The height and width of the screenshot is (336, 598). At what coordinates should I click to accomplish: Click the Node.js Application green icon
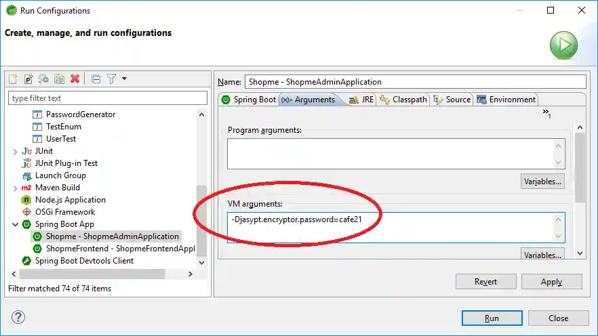click(26, 200)
